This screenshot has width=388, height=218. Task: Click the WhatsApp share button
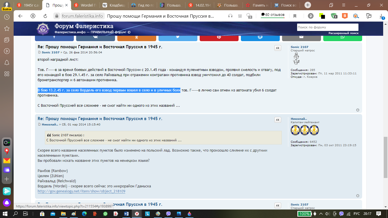[343, 37]
